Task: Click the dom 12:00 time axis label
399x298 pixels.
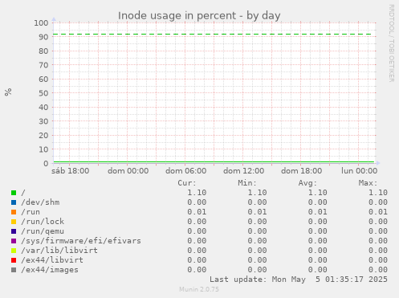Action: point(244,171)
